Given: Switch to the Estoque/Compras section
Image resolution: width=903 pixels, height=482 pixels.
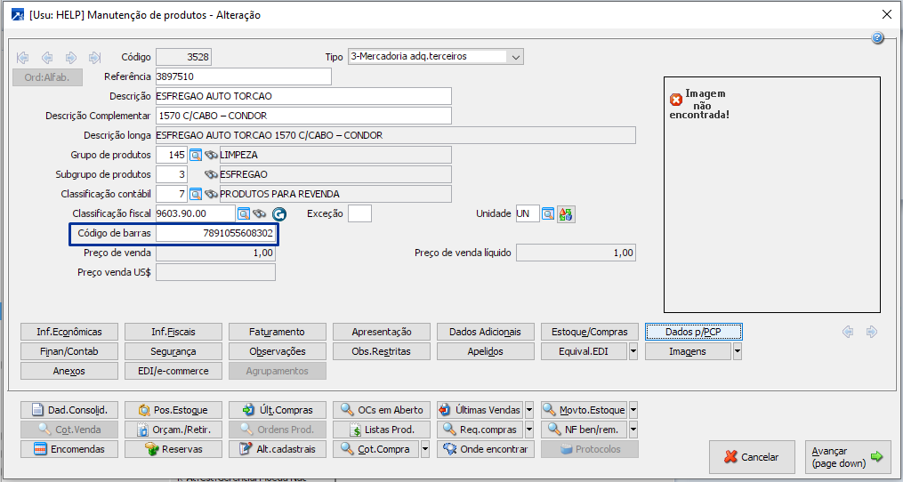Looking at the screenshot, I should (x=589, y=332).
